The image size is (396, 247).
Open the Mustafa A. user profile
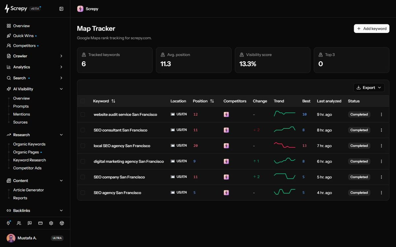click(35, 238)
